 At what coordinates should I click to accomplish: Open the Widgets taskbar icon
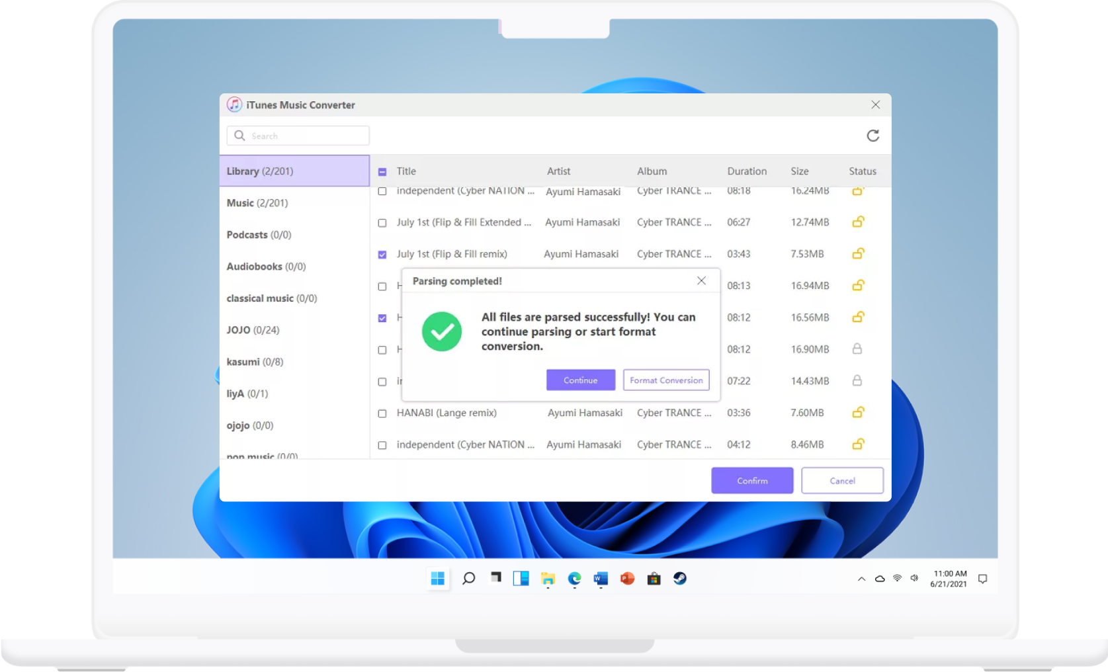[x=521, y=579]
